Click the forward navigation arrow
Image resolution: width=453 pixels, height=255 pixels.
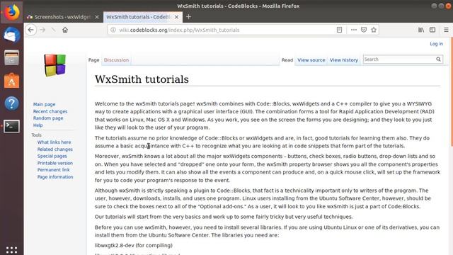(42, 30)
